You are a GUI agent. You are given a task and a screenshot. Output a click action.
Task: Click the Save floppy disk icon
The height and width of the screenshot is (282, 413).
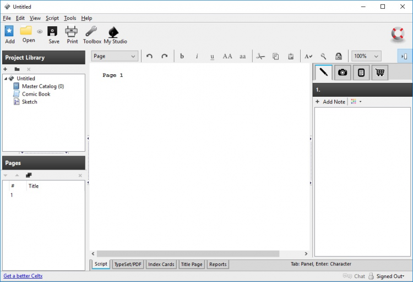53,32
